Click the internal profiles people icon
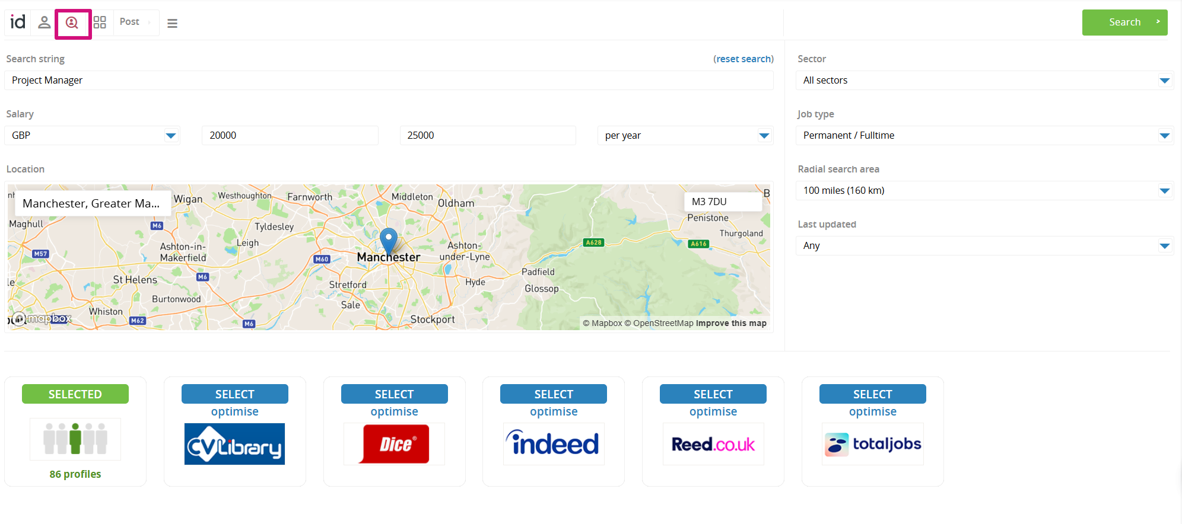 click(75, 439)
